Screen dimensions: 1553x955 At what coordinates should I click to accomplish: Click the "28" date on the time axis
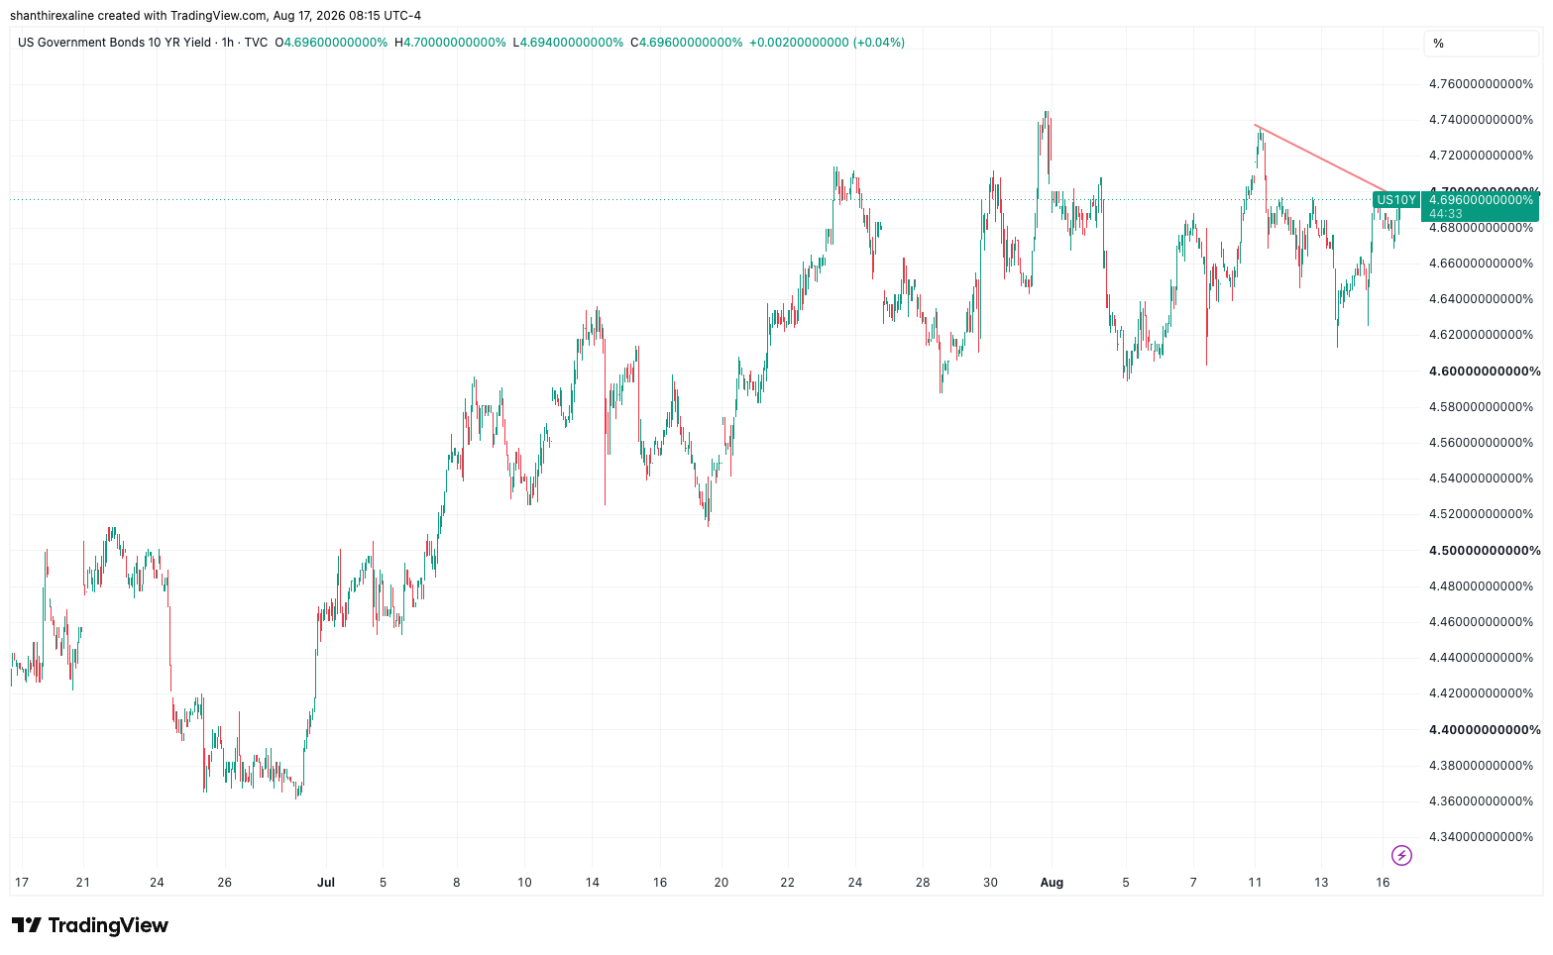[x=923, y=883]
